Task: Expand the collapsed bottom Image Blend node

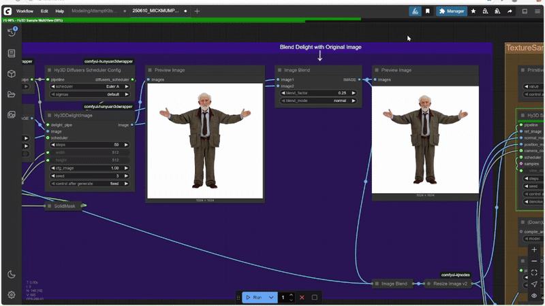Action: (x=377, y=284)
